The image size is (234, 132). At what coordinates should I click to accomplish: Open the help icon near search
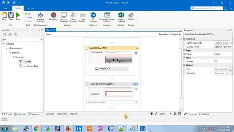click(x=226, y=8)
